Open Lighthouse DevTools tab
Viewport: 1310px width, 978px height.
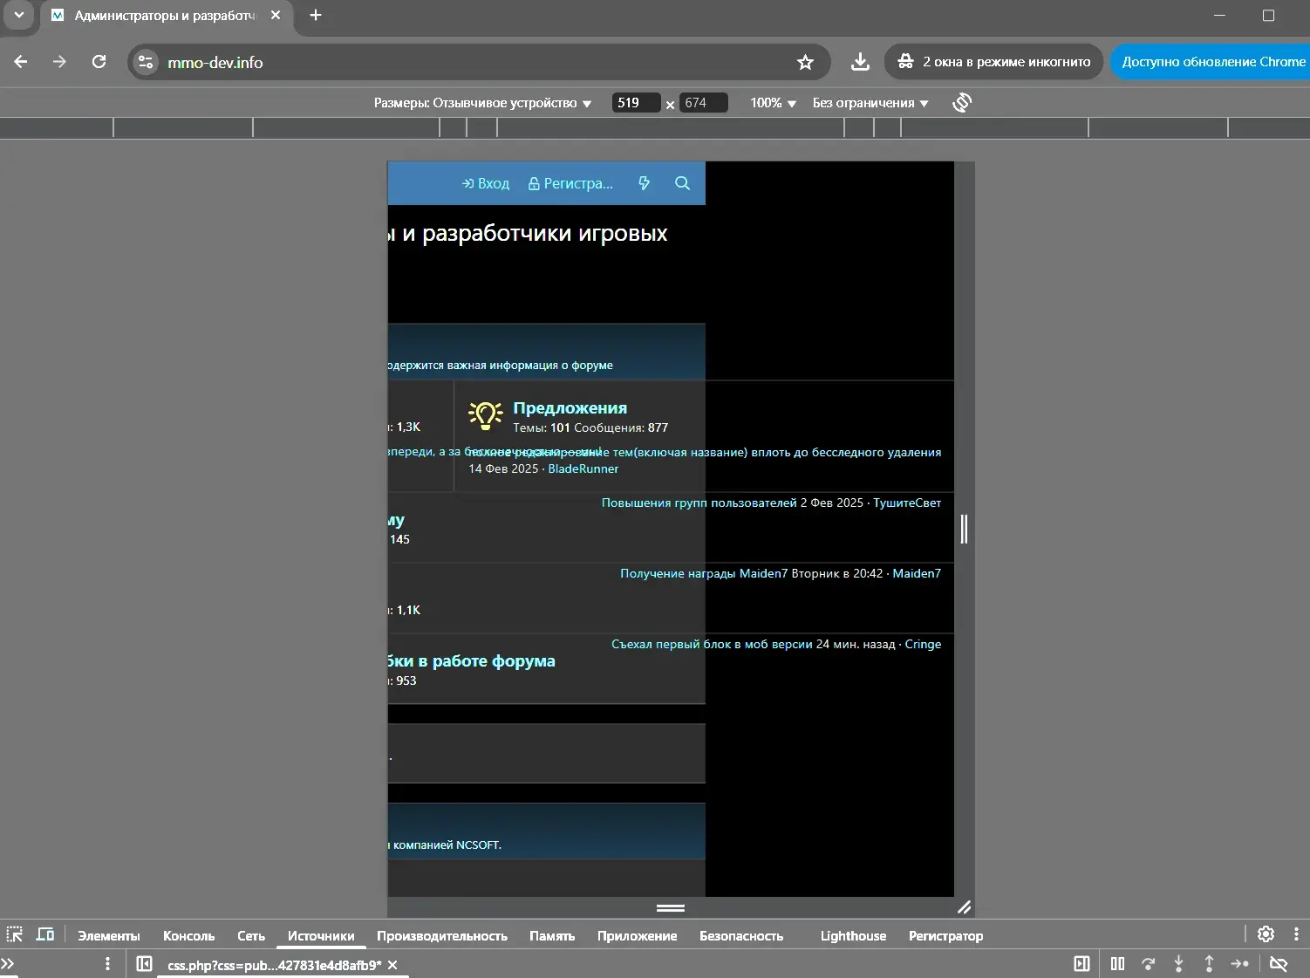(x=853, y=935)
